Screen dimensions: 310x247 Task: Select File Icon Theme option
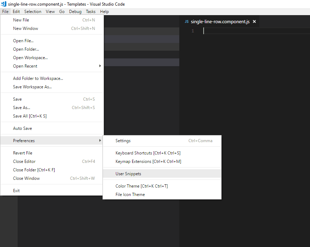point(130,195)
